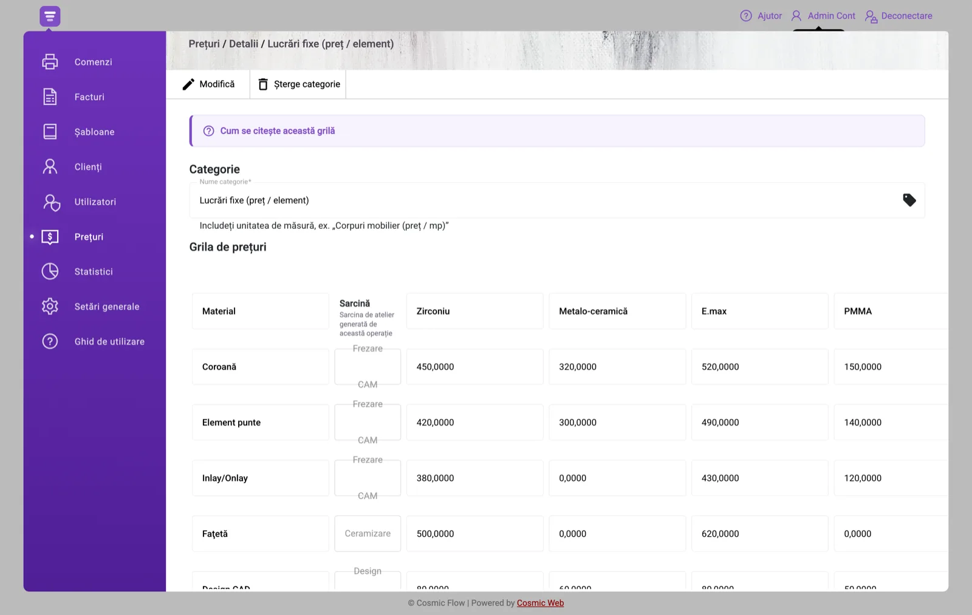The image size is (972, 615).
Task: Click the Inlay/Onlay row label
Action: (261, 478)
